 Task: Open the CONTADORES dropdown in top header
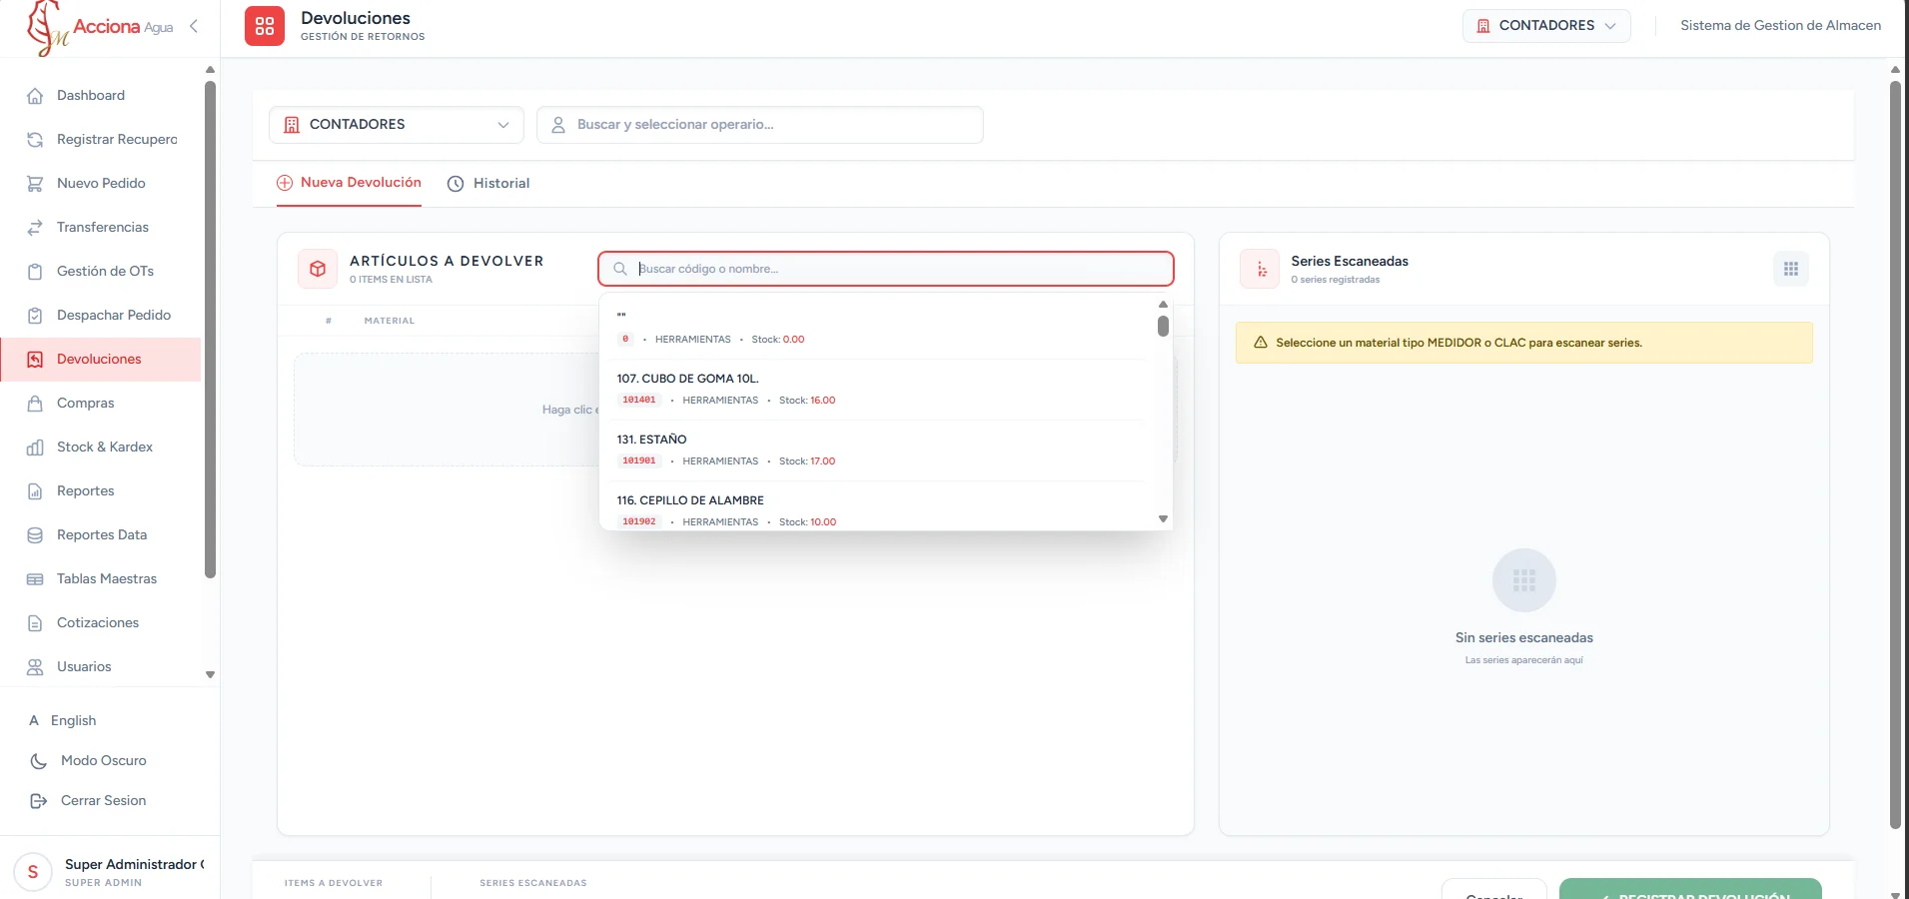[x=1546, y=26]
